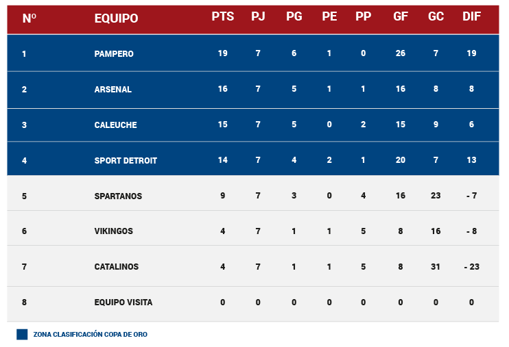Select the PAMPERO team name

pos(114,54)
